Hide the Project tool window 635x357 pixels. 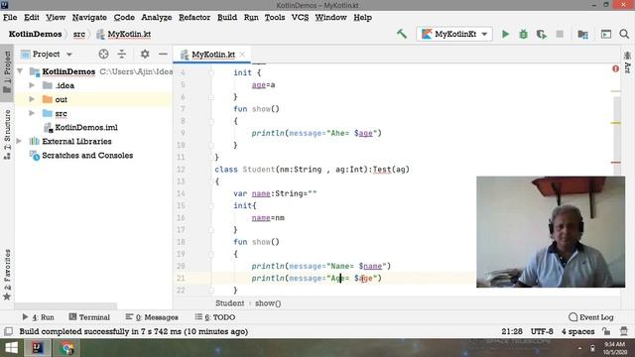point(163,54)
